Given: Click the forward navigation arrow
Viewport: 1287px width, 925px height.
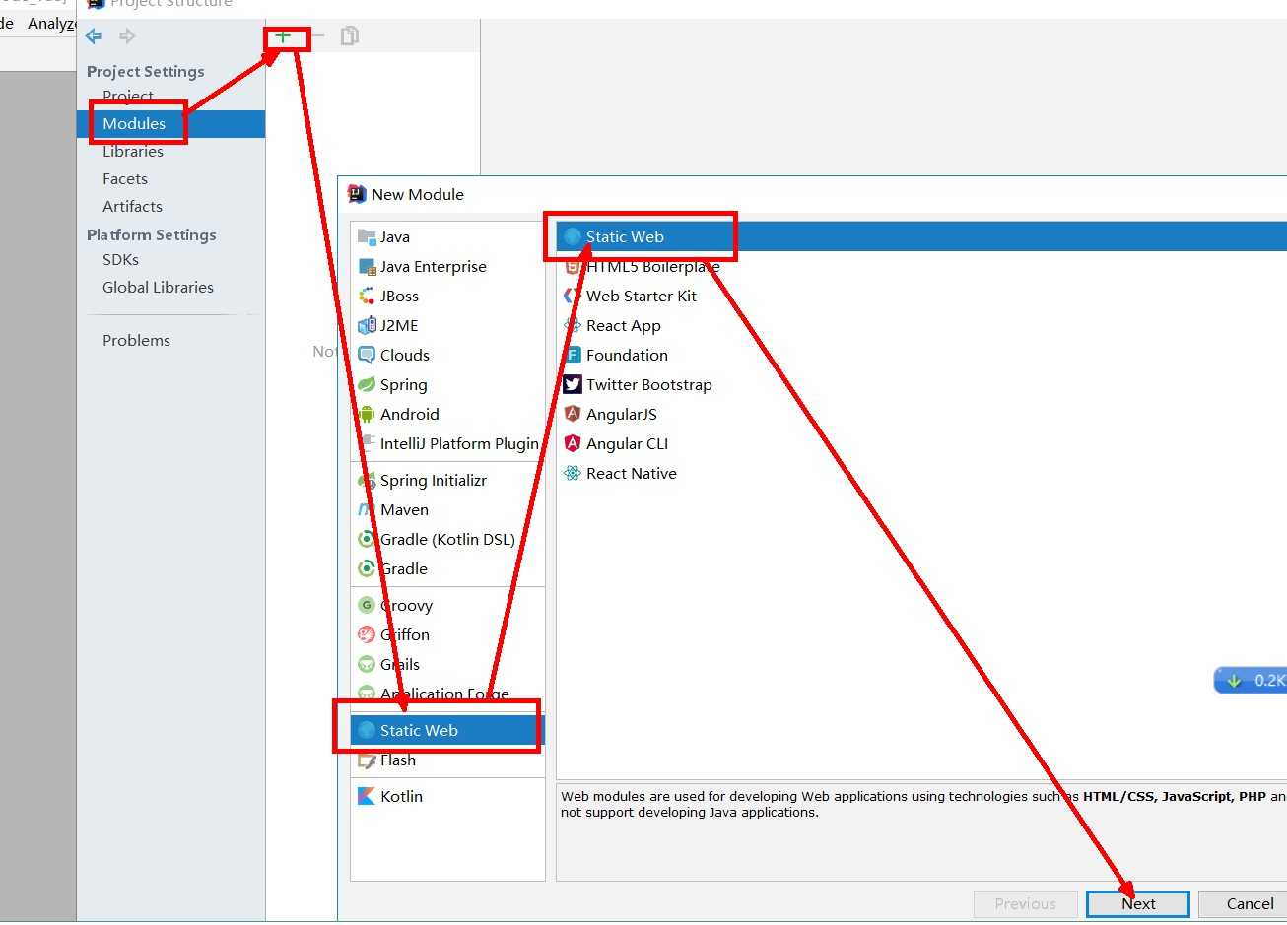Looking at the screenshot, I should click(127, 36).
